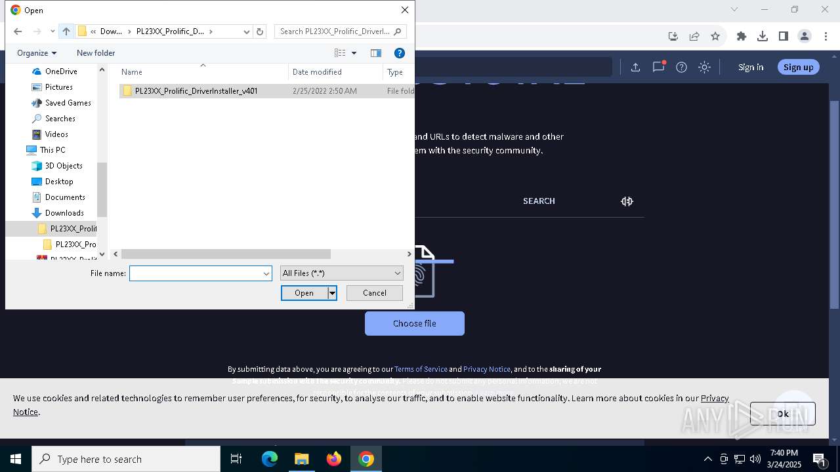Open All Files type filter dropdown
Image resolution: width=840 pixels, height=472 pixels.
coord(341,273)
